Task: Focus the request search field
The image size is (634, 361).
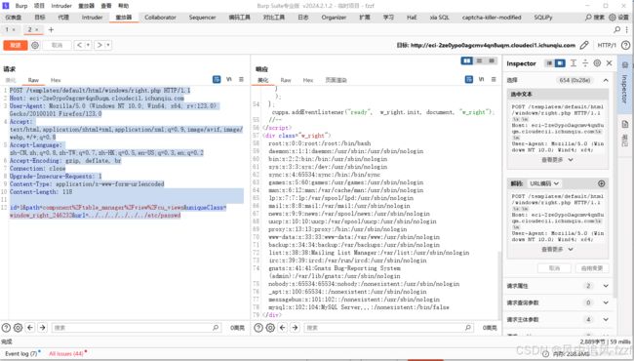Action: coord(136,328)
